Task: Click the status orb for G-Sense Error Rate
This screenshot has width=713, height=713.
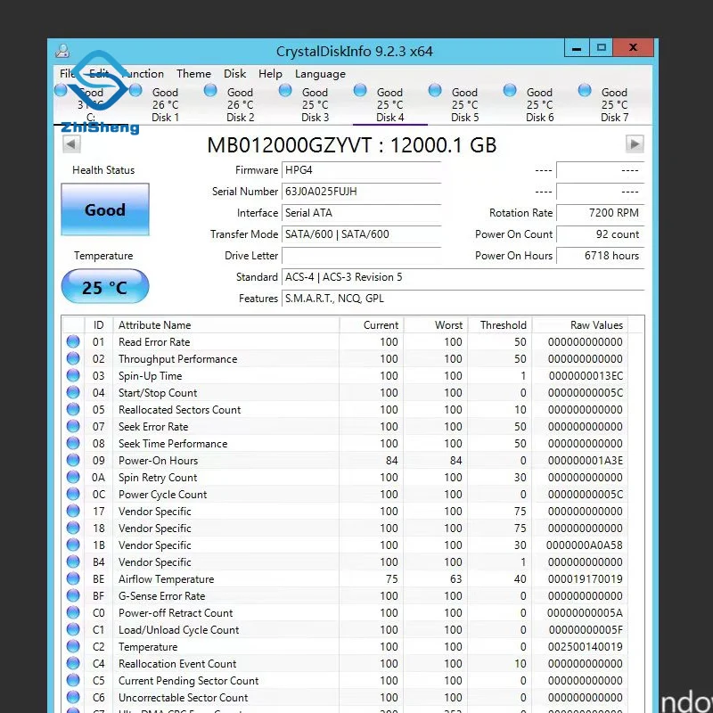Action: click(x=73, y=595)
